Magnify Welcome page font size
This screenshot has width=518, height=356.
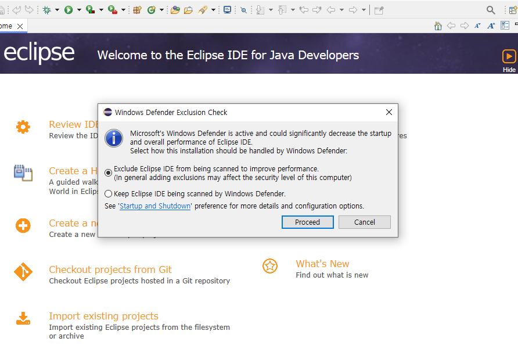(x=491, y=26)
